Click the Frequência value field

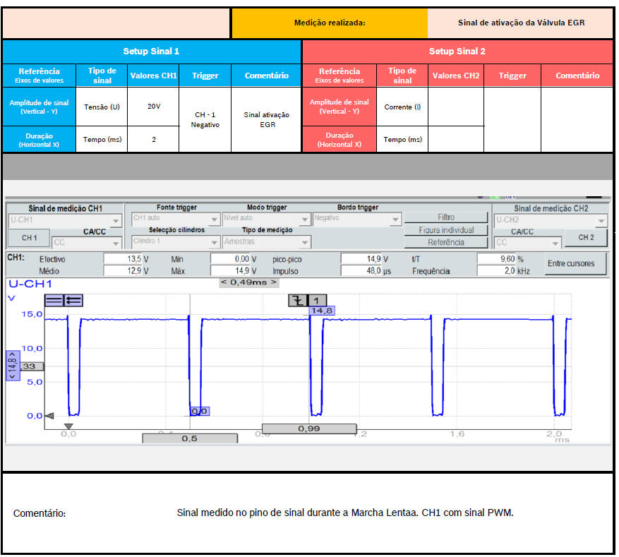click(x=500, y=271)
